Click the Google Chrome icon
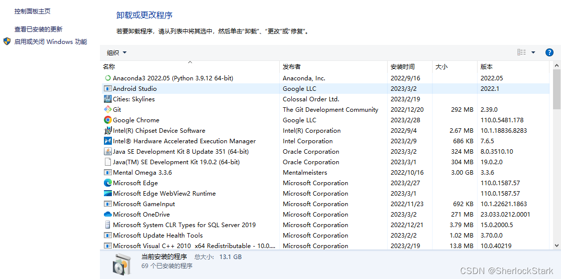The width and height of the screenshot is (561, 279). click(107, 120)
